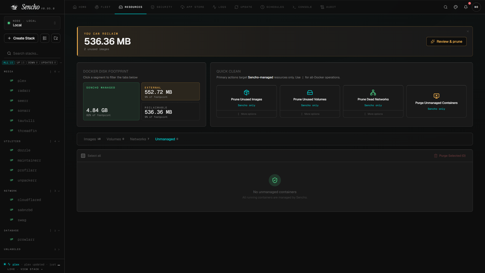Filter stacks by DOWN 0
The image size is (485, 273).
click(x=33, y=63)
